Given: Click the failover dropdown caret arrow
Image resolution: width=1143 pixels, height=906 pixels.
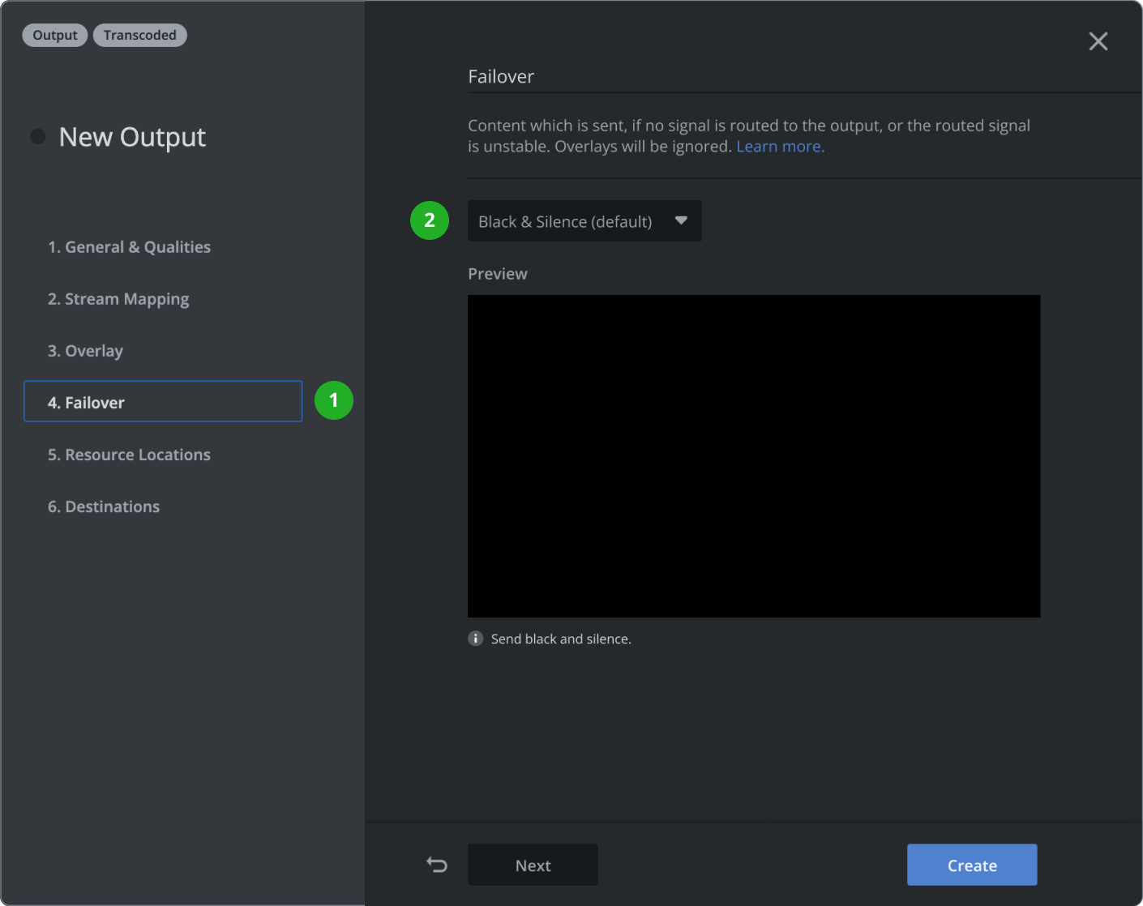Looking at the screenshot, I should click(681, 220).
